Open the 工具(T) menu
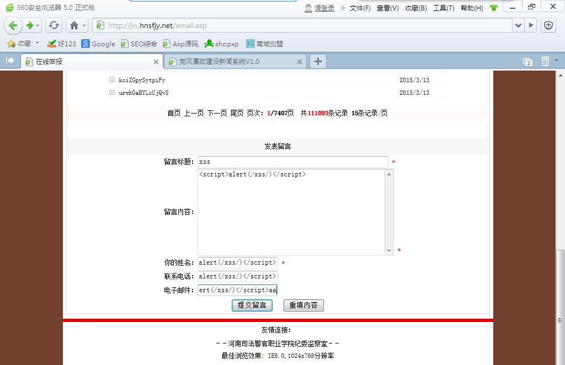Image resolution: width=565 pixels, height=365 pixels. pos(444,8)
